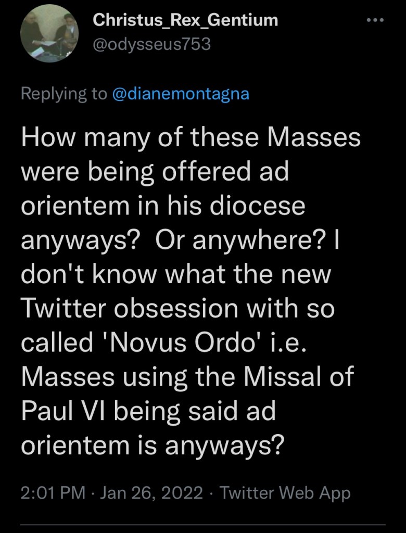Click the 2:01 PM timestamp

(x=50, y=492)
